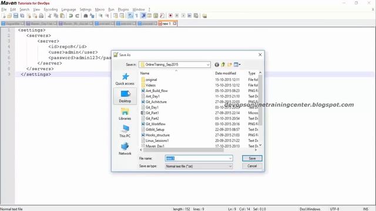The width and height of the screenshot is (376, 211).
Task: Expand the File name dropdown arrow
Action: coord(230,158)
